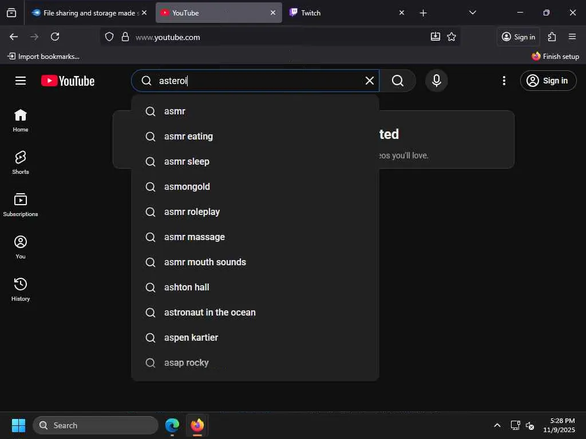Click YouTube Sign in button
This screenshot has width=586, height=439.
tap(548, 81)
